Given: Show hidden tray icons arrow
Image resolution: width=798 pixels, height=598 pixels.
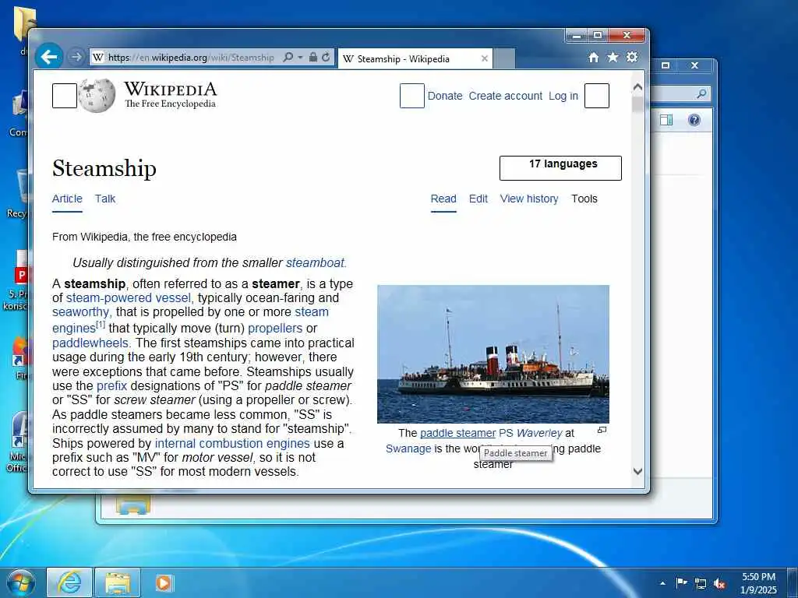Looking at the screenshot, I should (x=662, y=583).
